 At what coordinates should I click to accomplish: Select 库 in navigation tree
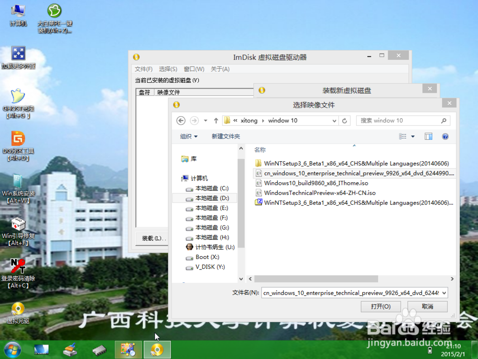pos(189,159)
